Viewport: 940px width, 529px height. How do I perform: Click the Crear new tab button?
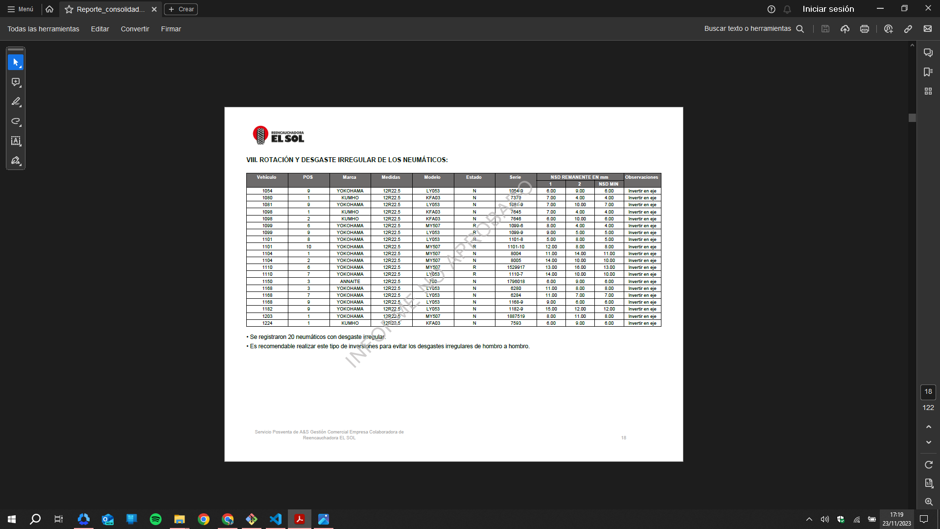tap(181, 9)
